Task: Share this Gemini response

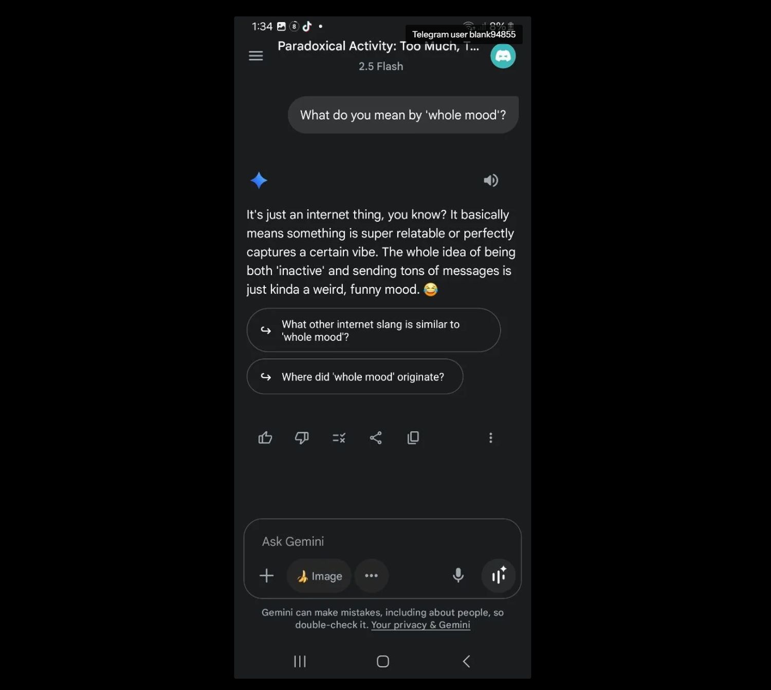Action: [x=376, y=438]
